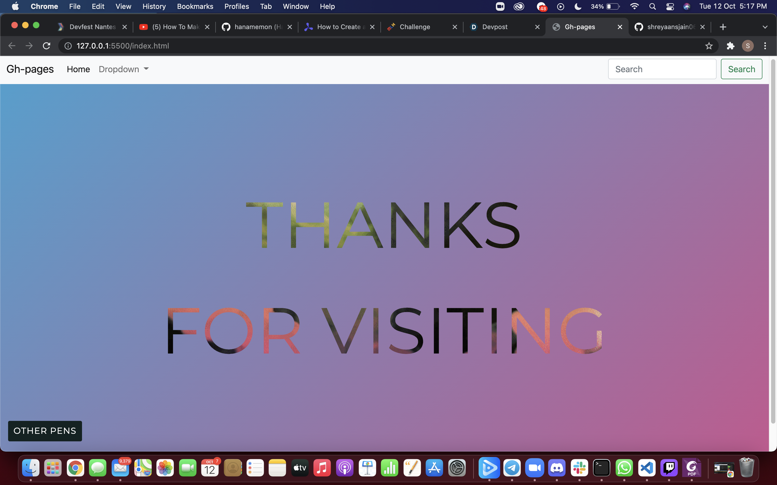The image size is (777, 485).
Task: Click the new tab plus icon
Action: [723, 27]
